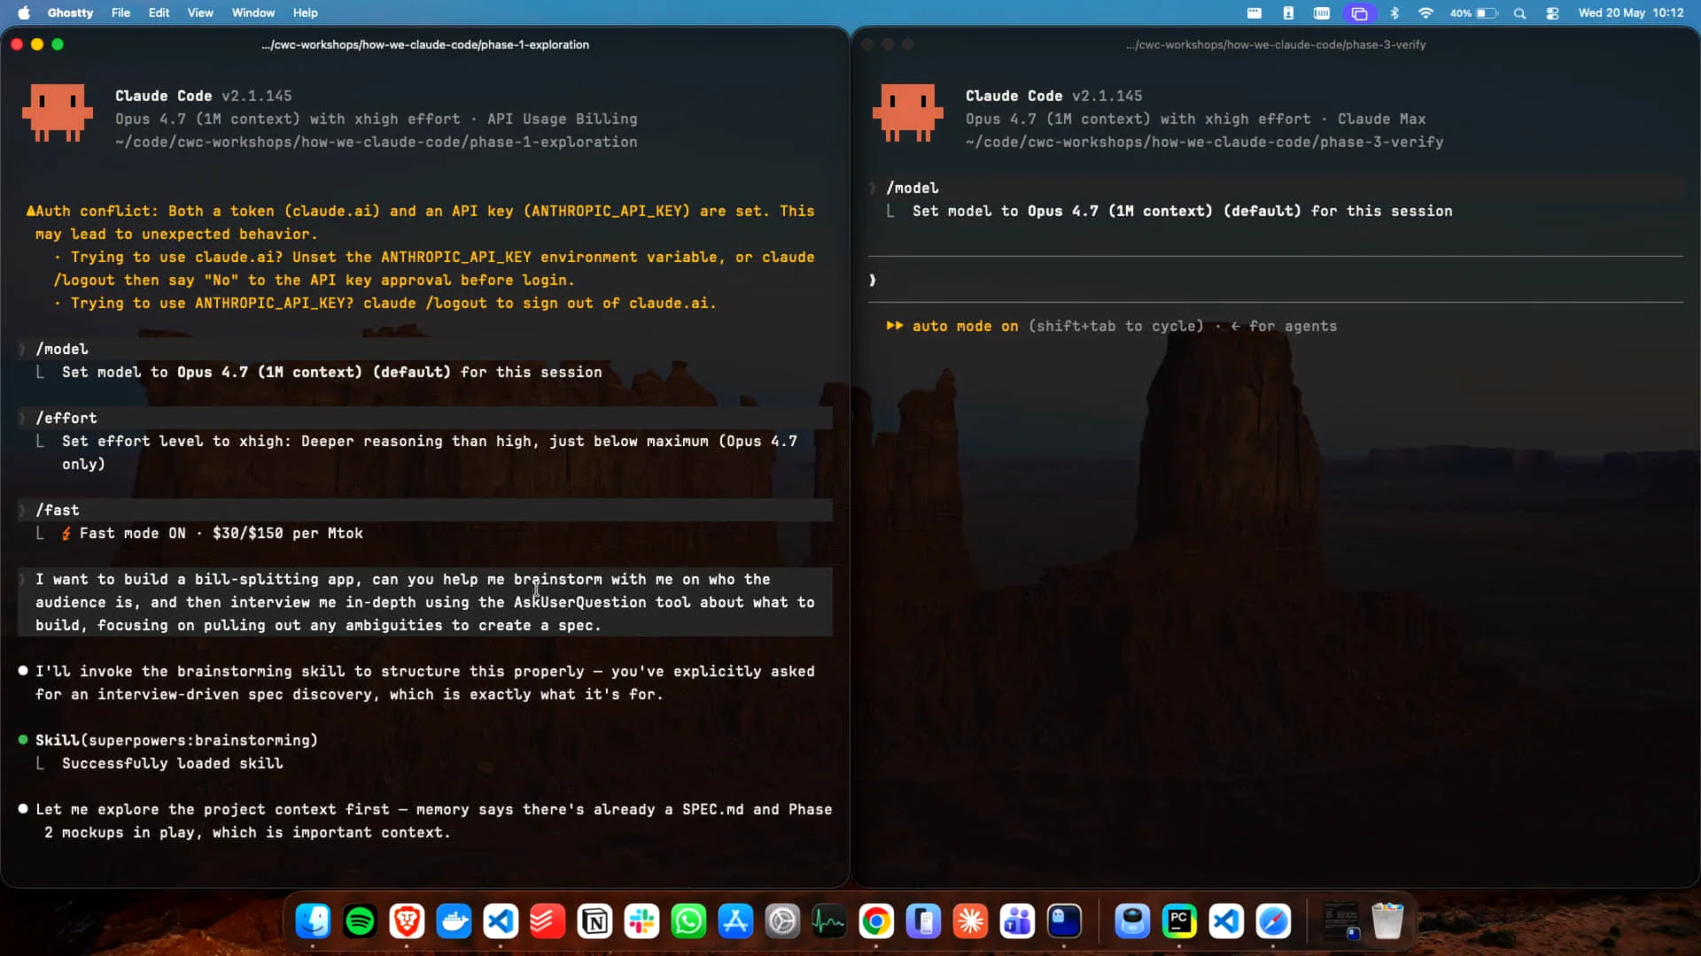Open the Wi-Fi status menu
Viewport: 1701px width, 956px height.
pos(1425,13)
